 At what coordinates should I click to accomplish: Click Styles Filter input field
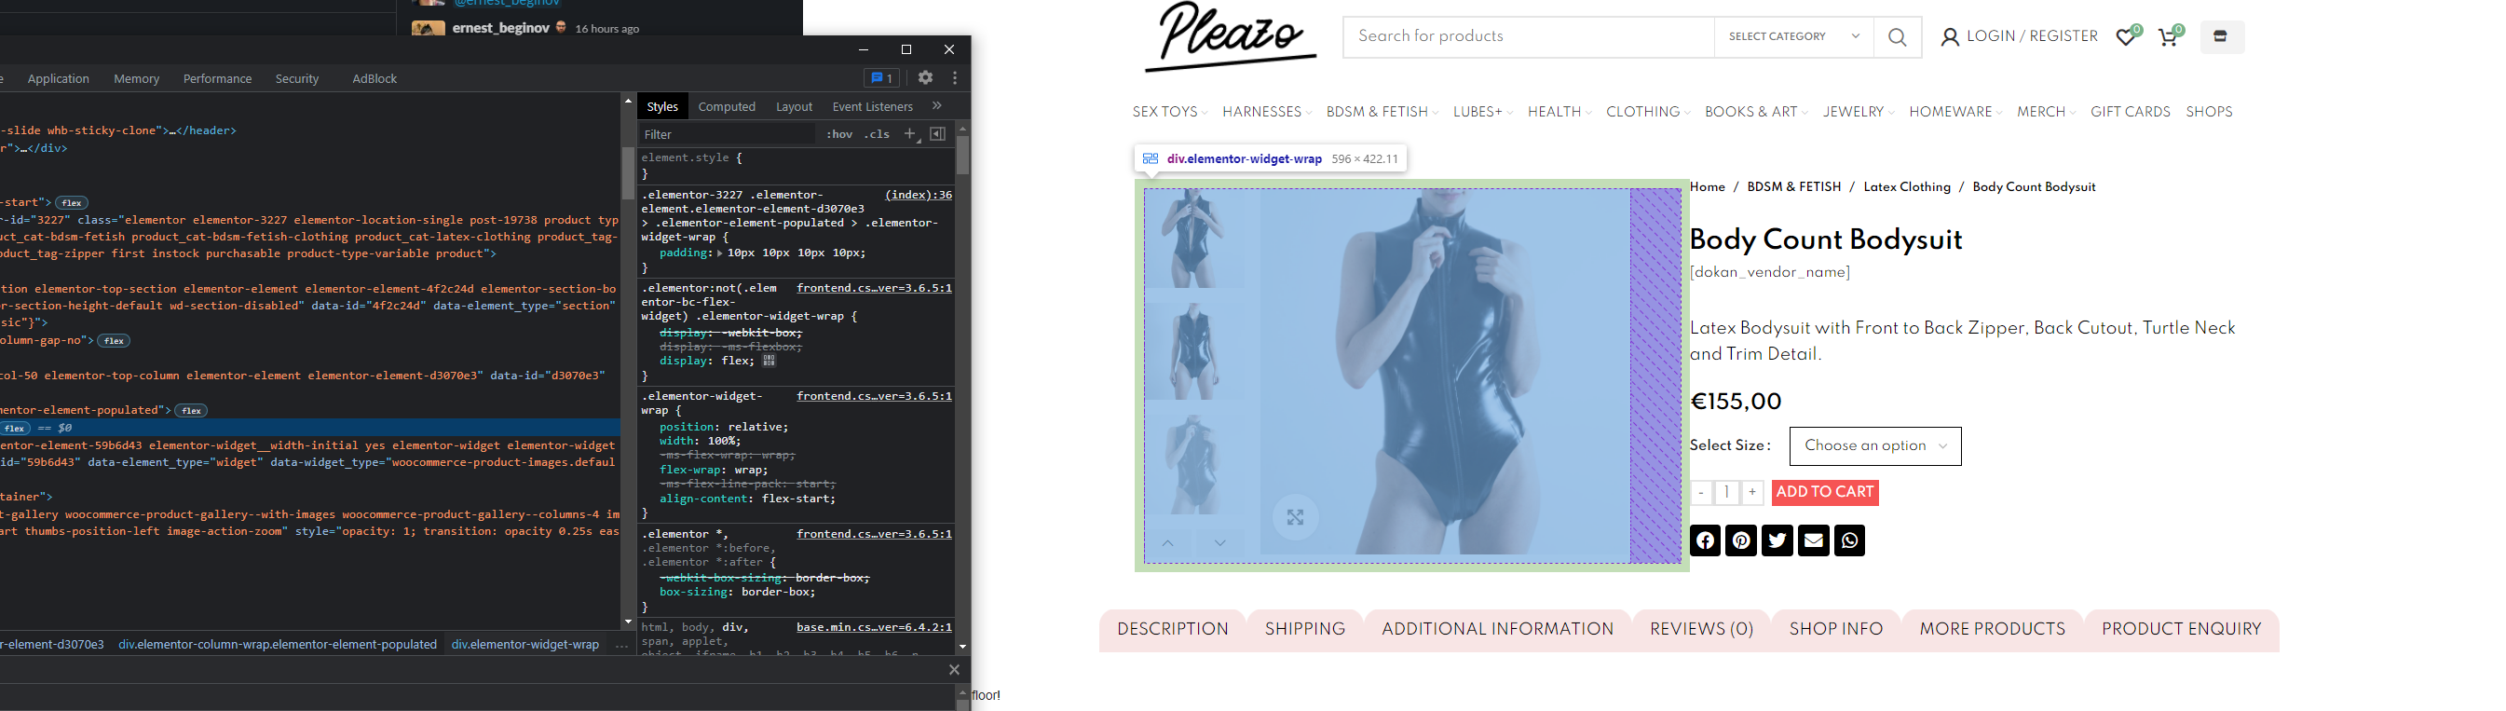click(727, 134)
